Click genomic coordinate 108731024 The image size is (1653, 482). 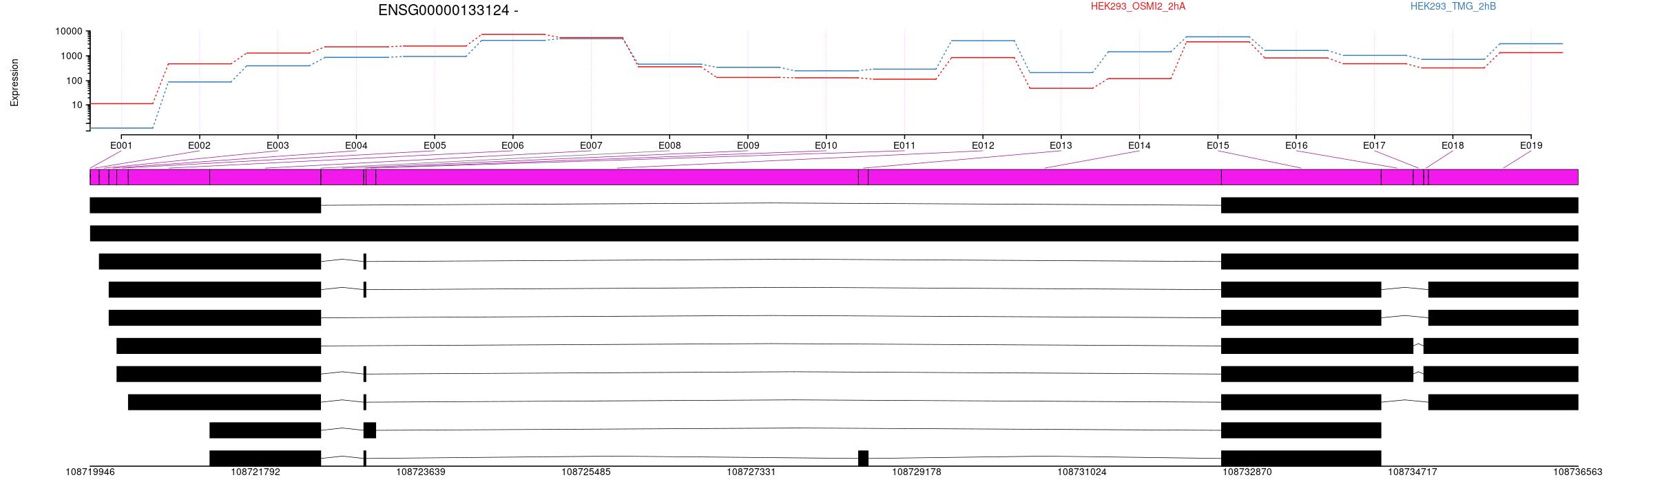pos(1082,472)
